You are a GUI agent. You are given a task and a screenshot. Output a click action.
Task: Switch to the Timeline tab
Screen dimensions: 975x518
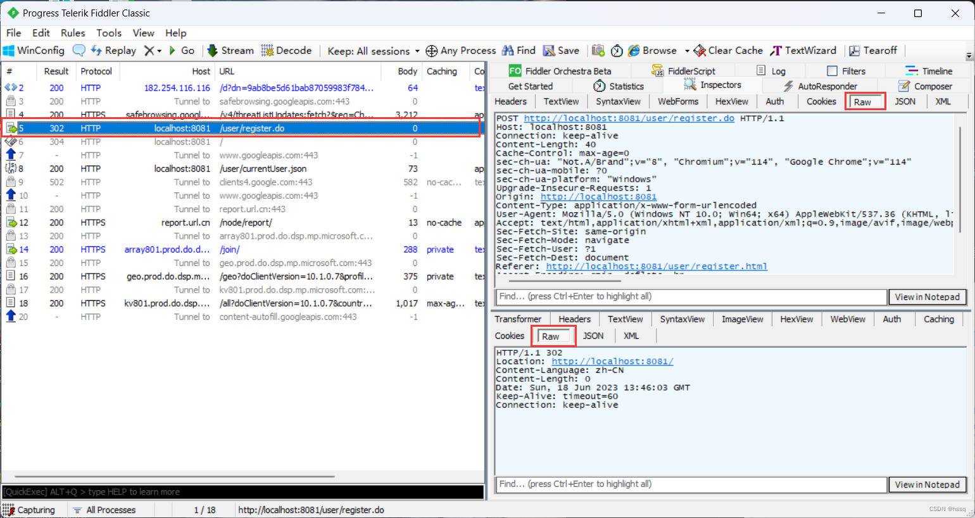point(929,71)
